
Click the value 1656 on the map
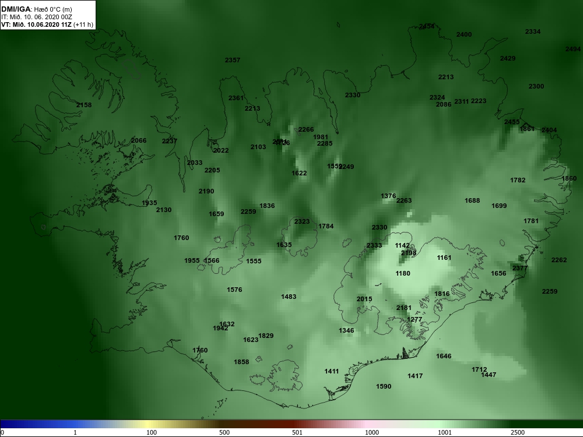coord(498,273)
